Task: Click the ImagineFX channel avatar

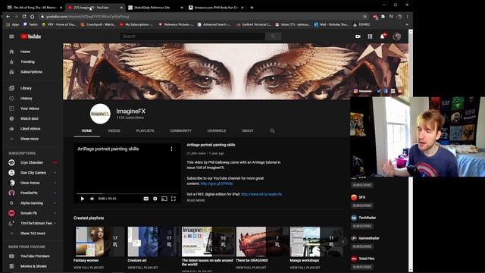Action: 100,114
